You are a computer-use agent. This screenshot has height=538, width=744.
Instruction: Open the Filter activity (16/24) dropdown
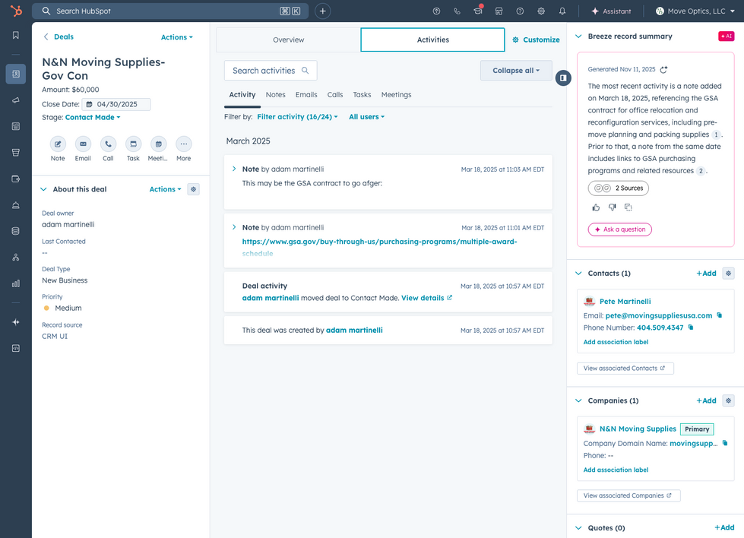coord(297,117)
